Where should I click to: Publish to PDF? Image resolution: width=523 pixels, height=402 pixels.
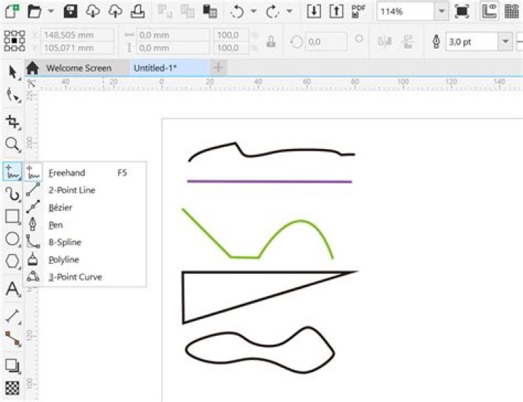coord(359,11)
